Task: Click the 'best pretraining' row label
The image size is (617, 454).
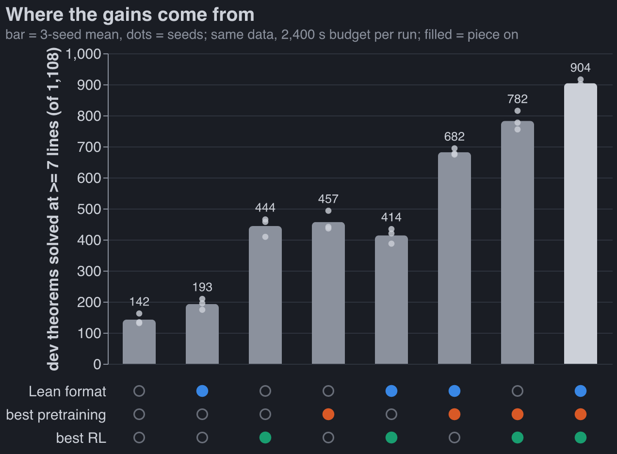Action: (x=56, y=415)
